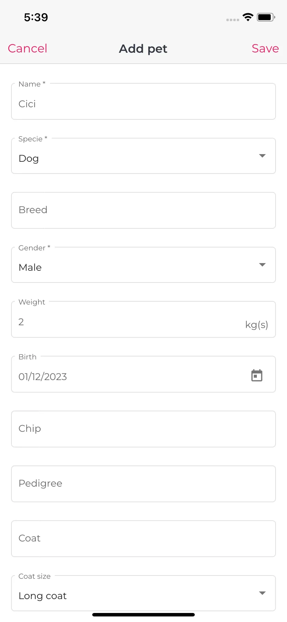Tap the Wi-Fi status icon

248,17
